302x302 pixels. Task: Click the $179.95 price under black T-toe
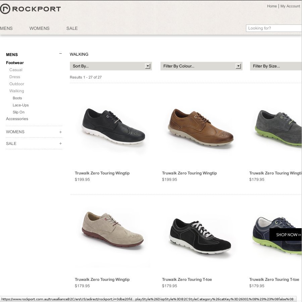pos(169,286)
